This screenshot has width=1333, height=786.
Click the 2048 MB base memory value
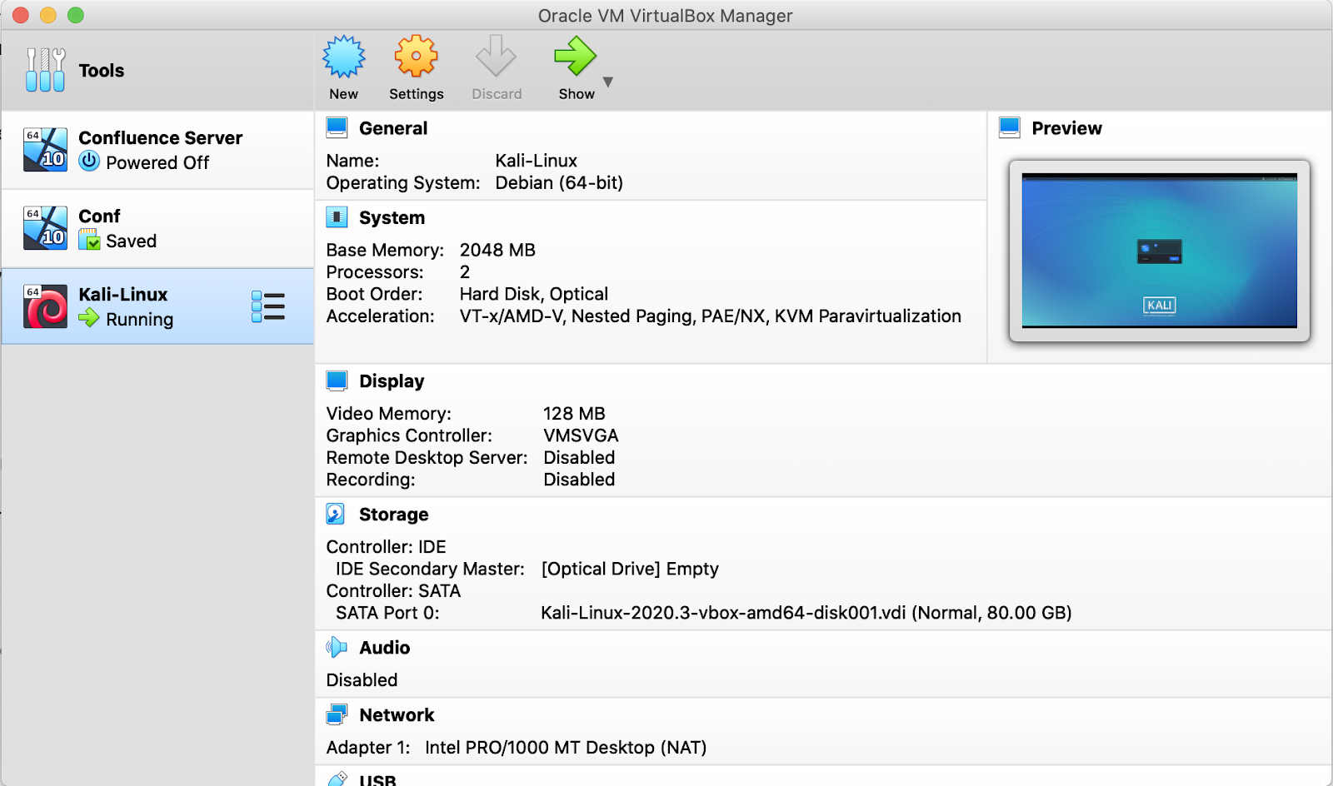(497, 250)
